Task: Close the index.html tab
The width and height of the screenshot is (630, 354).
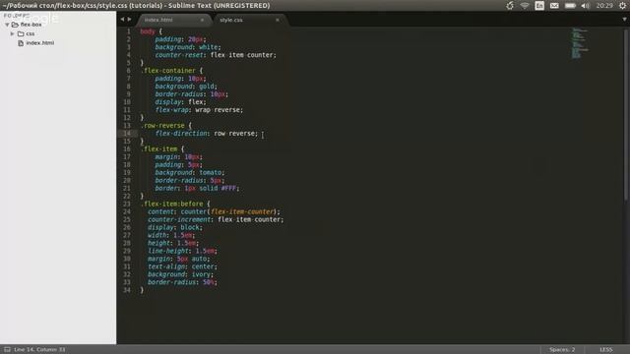Action: (202, 20)
